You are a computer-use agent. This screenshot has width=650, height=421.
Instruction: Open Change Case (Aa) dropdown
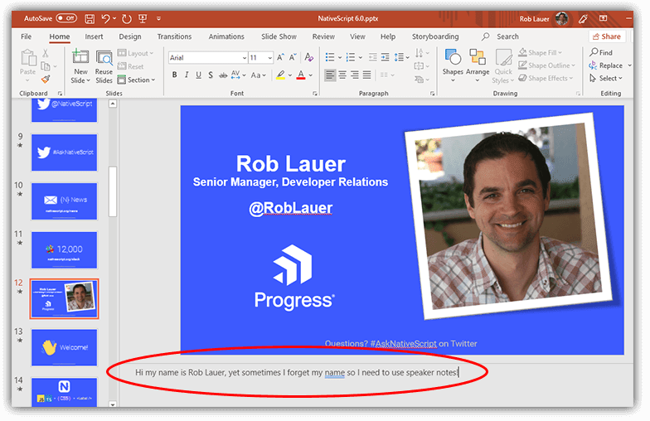258,75
